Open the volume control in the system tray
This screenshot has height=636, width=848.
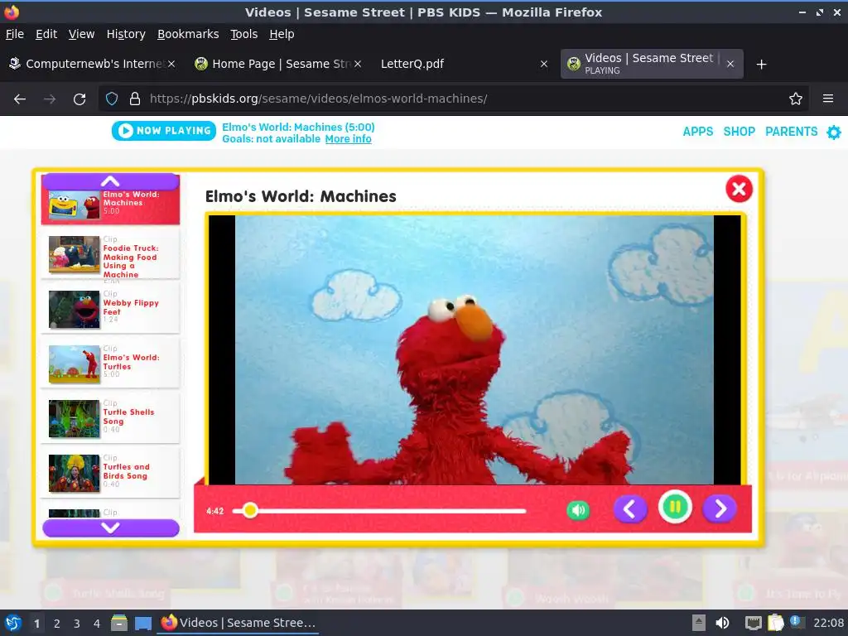click(722, 623)
